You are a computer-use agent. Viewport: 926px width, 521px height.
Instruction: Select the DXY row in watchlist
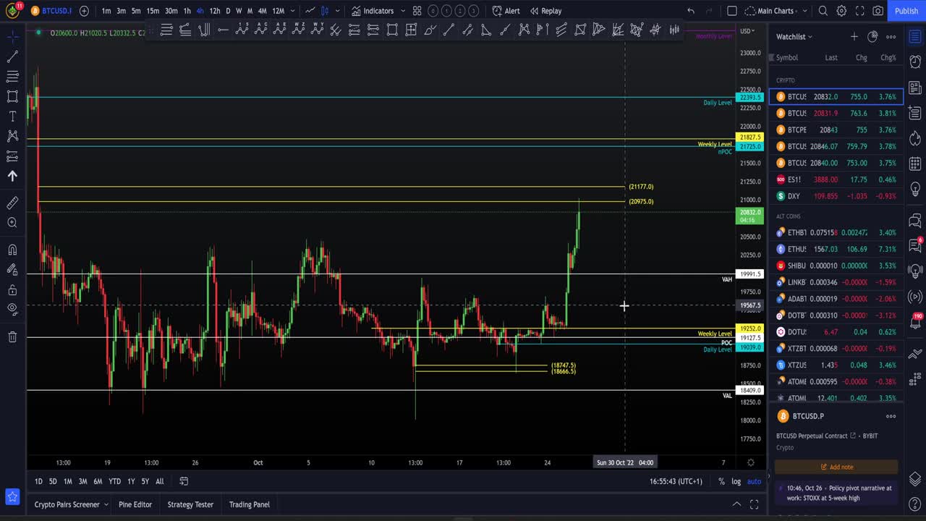[836, 196]
